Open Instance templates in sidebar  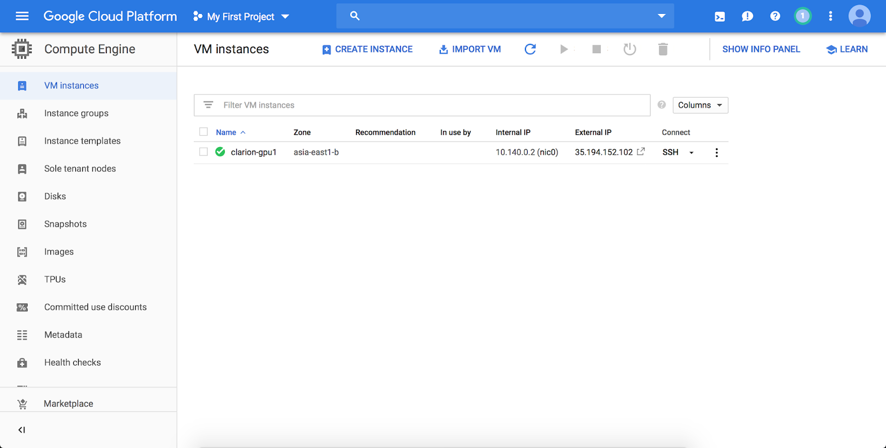coord(89,141)
